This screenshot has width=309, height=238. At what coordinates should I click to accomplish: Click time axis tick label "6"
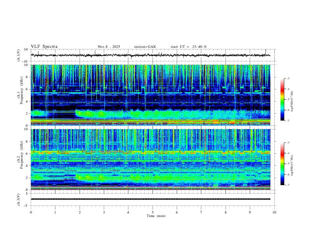pyautogui.click(x=177, y=212)
